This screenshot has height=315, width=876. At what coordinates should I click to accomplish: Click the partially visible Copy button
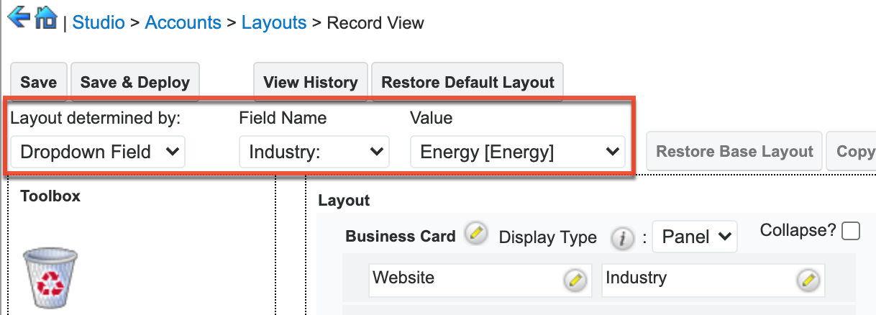tap(852, 151)
